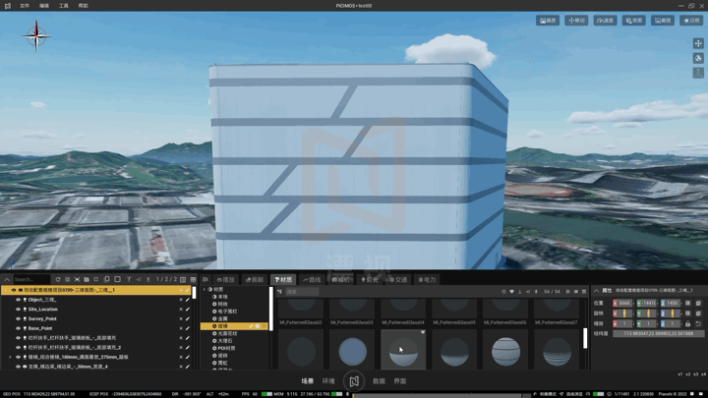This screenshot has height=398, width=708.
Task: Click the globe icon on right viewport edge
Action: (x=698, y=58)
